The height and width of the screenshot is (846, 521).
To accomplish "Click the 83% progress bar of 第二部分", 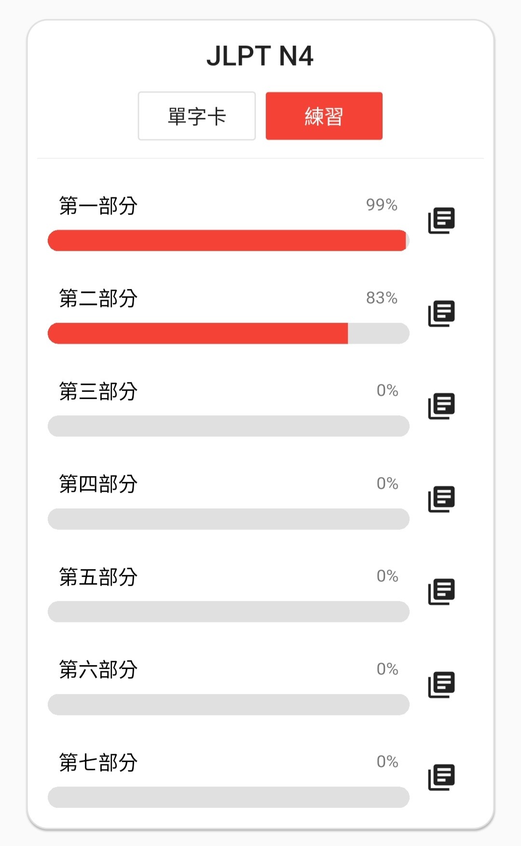I will coord(229,334).
